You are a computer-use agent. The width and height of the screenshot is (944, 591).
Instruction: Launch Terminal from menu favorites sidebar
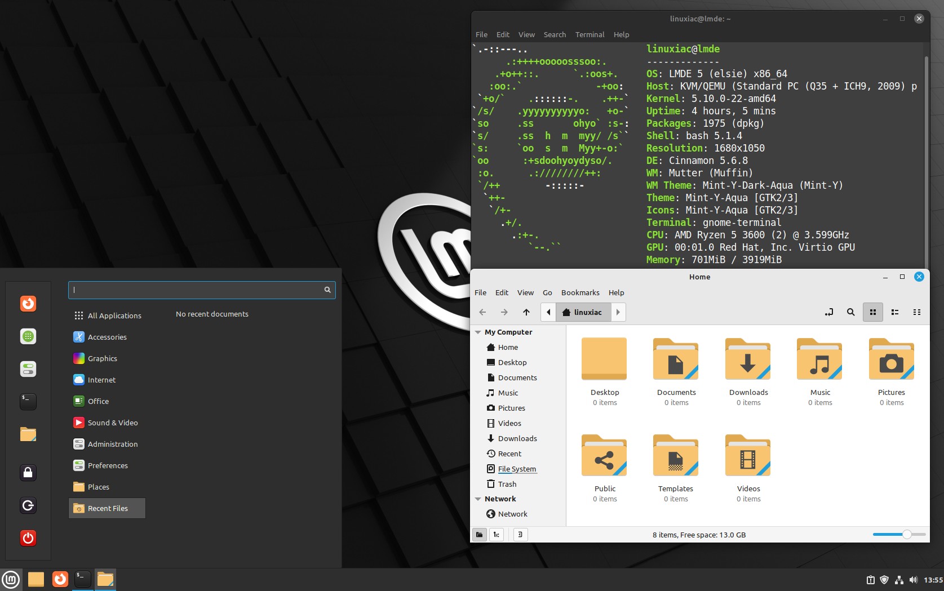point(28,402)
